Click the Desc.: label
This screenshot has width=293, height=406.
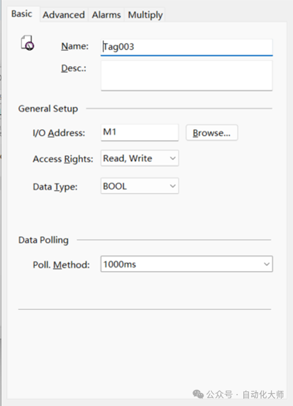tap(74, 68)
